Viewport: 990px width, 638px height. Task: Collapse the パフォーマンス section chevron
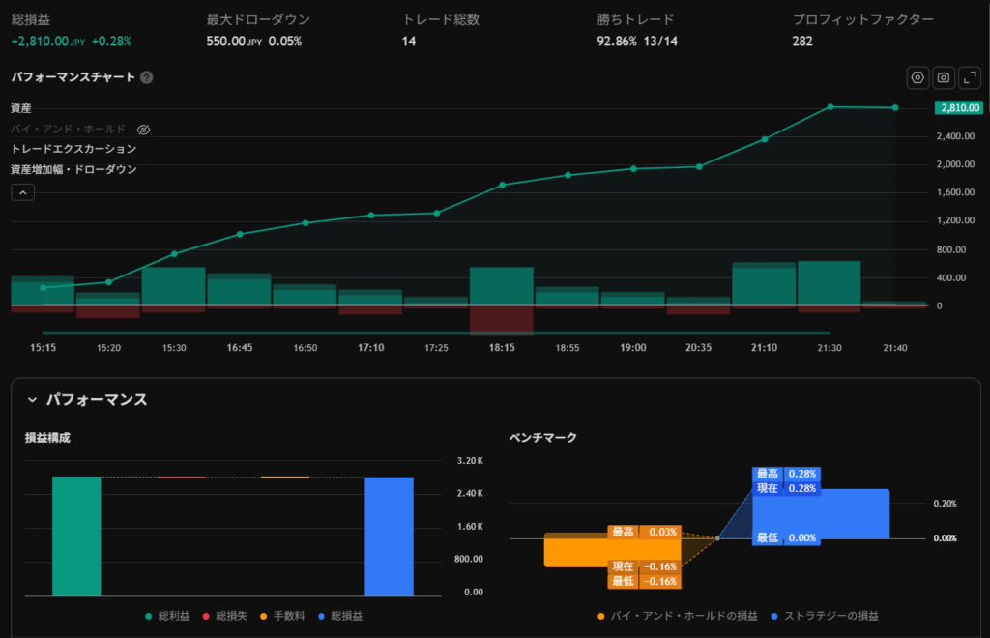[32, 399]
